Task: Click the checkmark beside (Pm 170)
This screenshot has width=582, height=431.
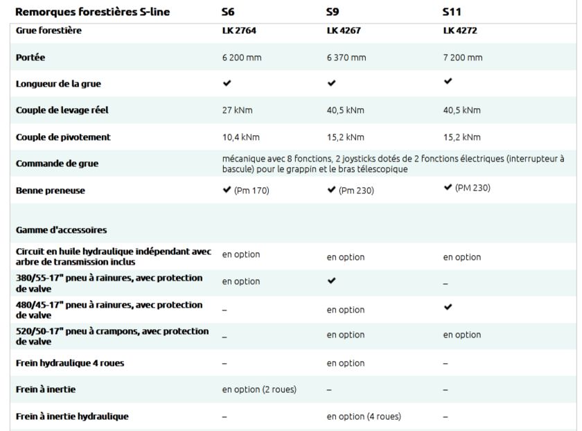Action: (x=227, y=190)
